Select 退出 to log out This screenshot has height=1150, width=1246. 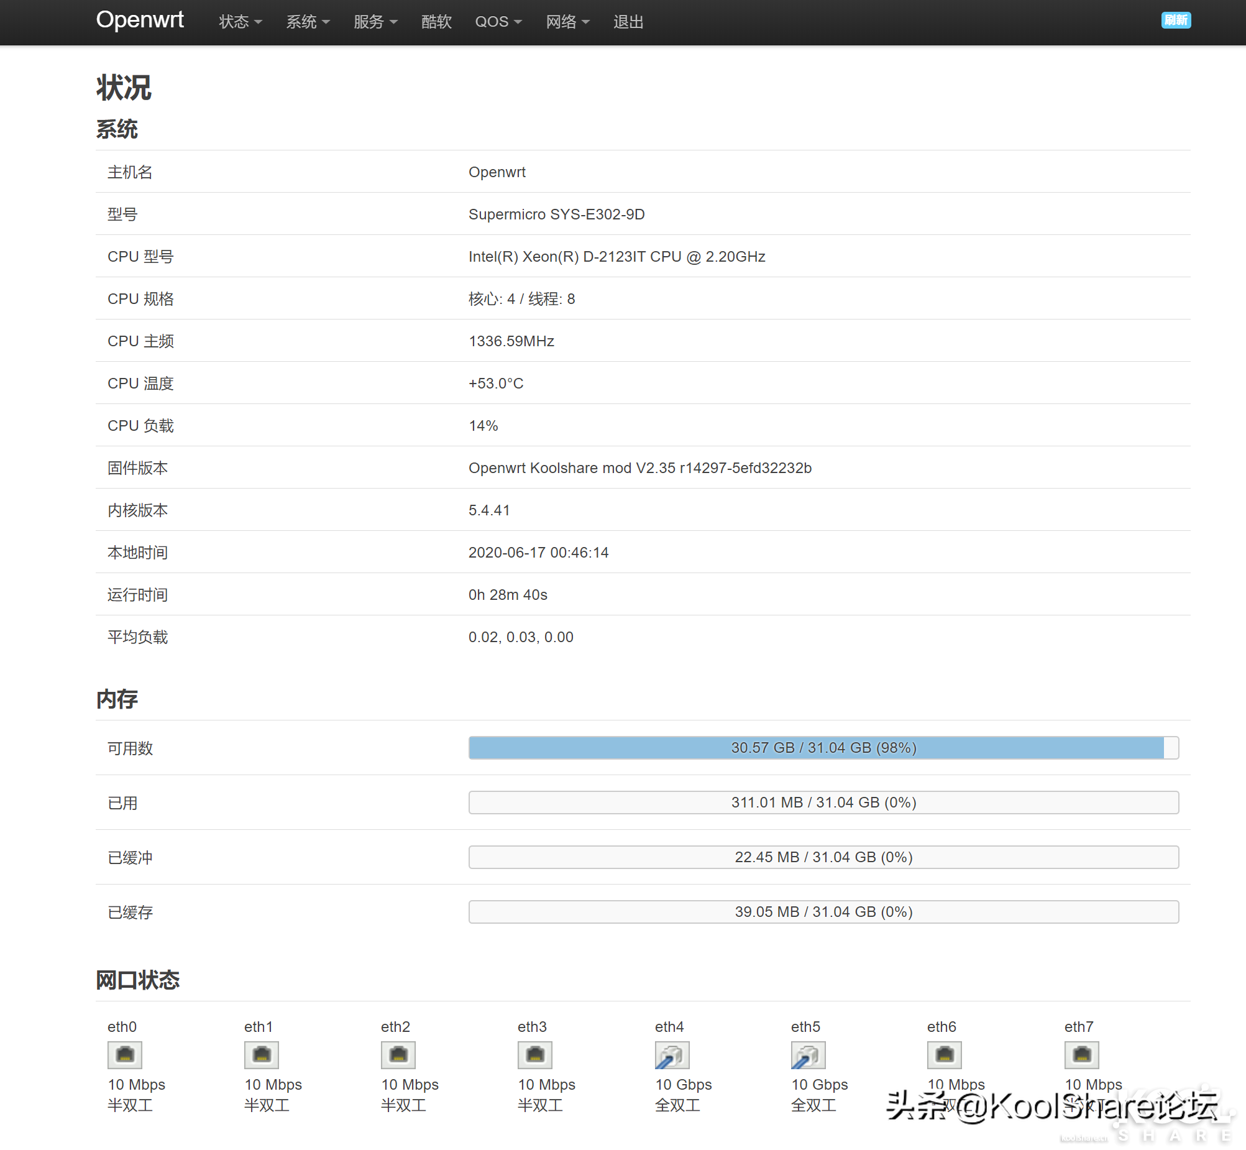(628, 22)
